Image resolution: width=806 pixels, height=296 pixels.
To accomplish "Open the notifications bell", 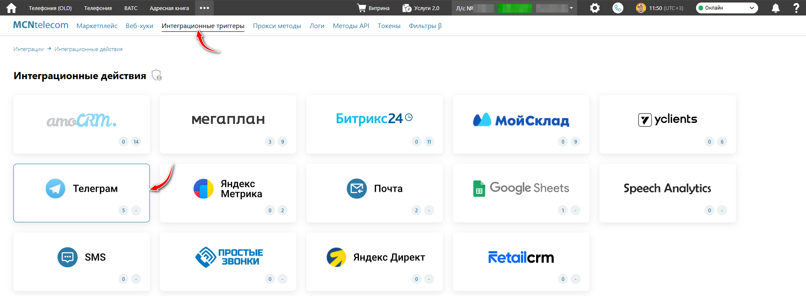I will [x=776, y=8].
